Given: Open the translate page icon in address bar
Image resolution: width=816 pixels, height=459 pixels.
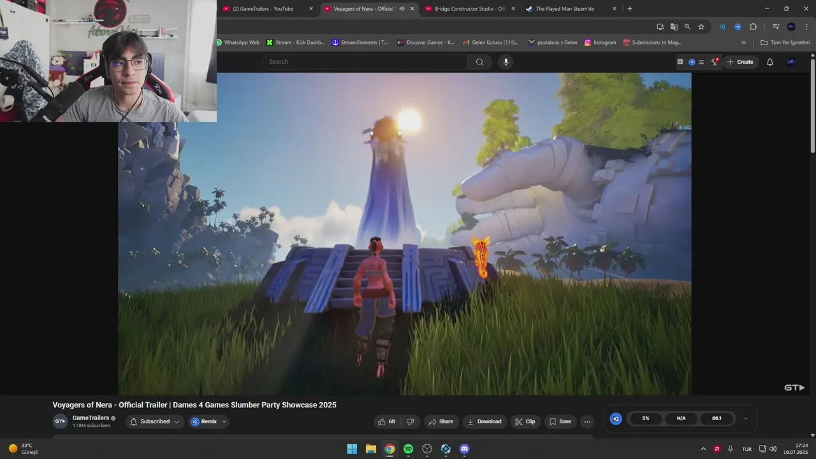Looking at the screenshot, I should [x=674, y=27].
